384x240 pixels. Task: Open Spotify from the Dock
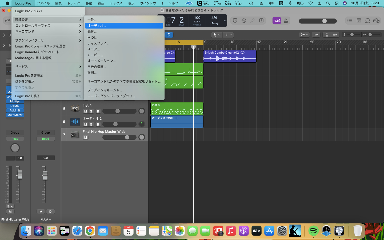point(314,231)
